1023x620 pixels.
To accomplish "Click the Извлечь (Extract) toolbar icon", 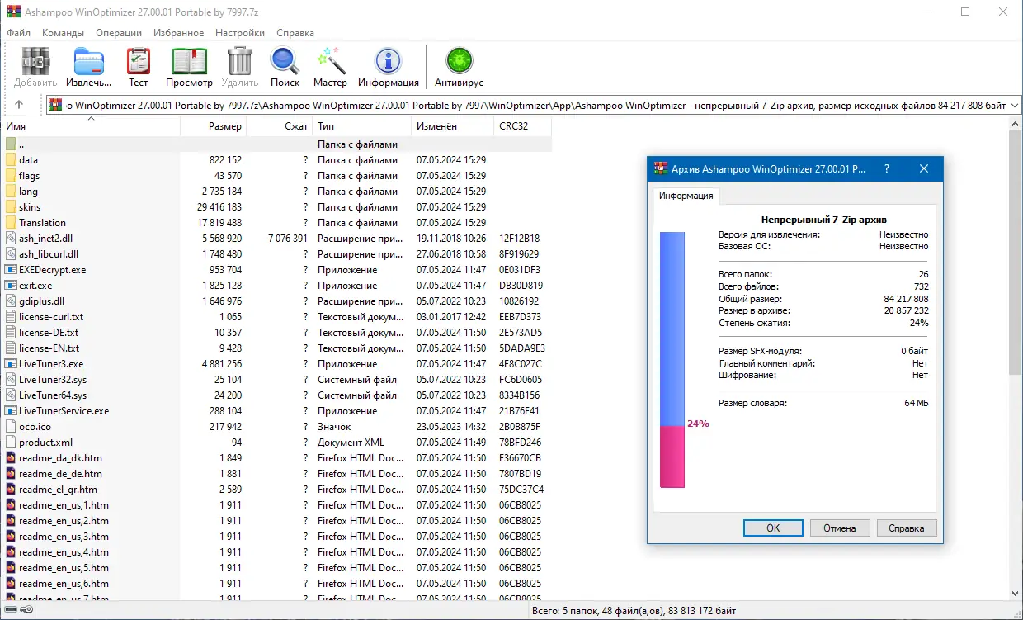I will 89,62.
